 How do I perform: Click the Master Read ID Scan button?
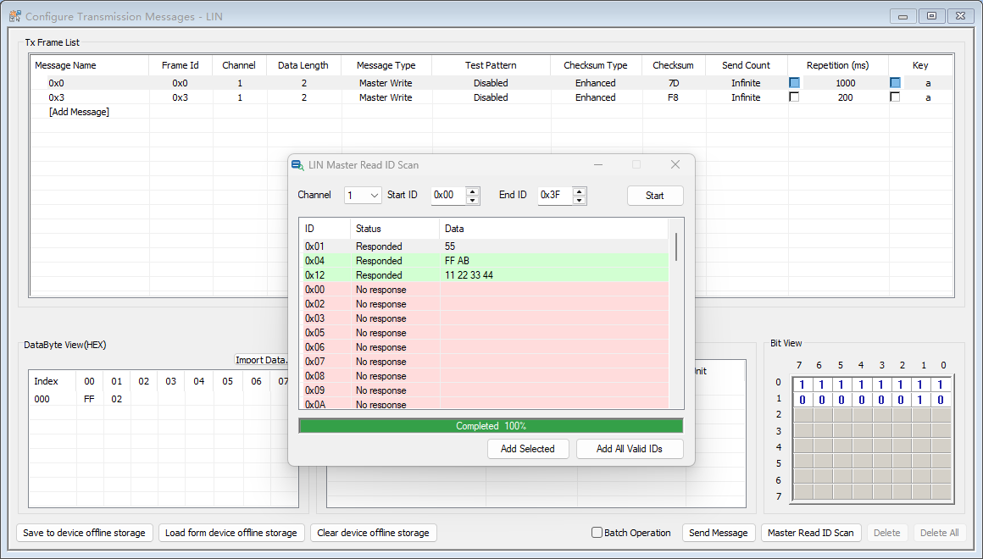tap(811, 533)
